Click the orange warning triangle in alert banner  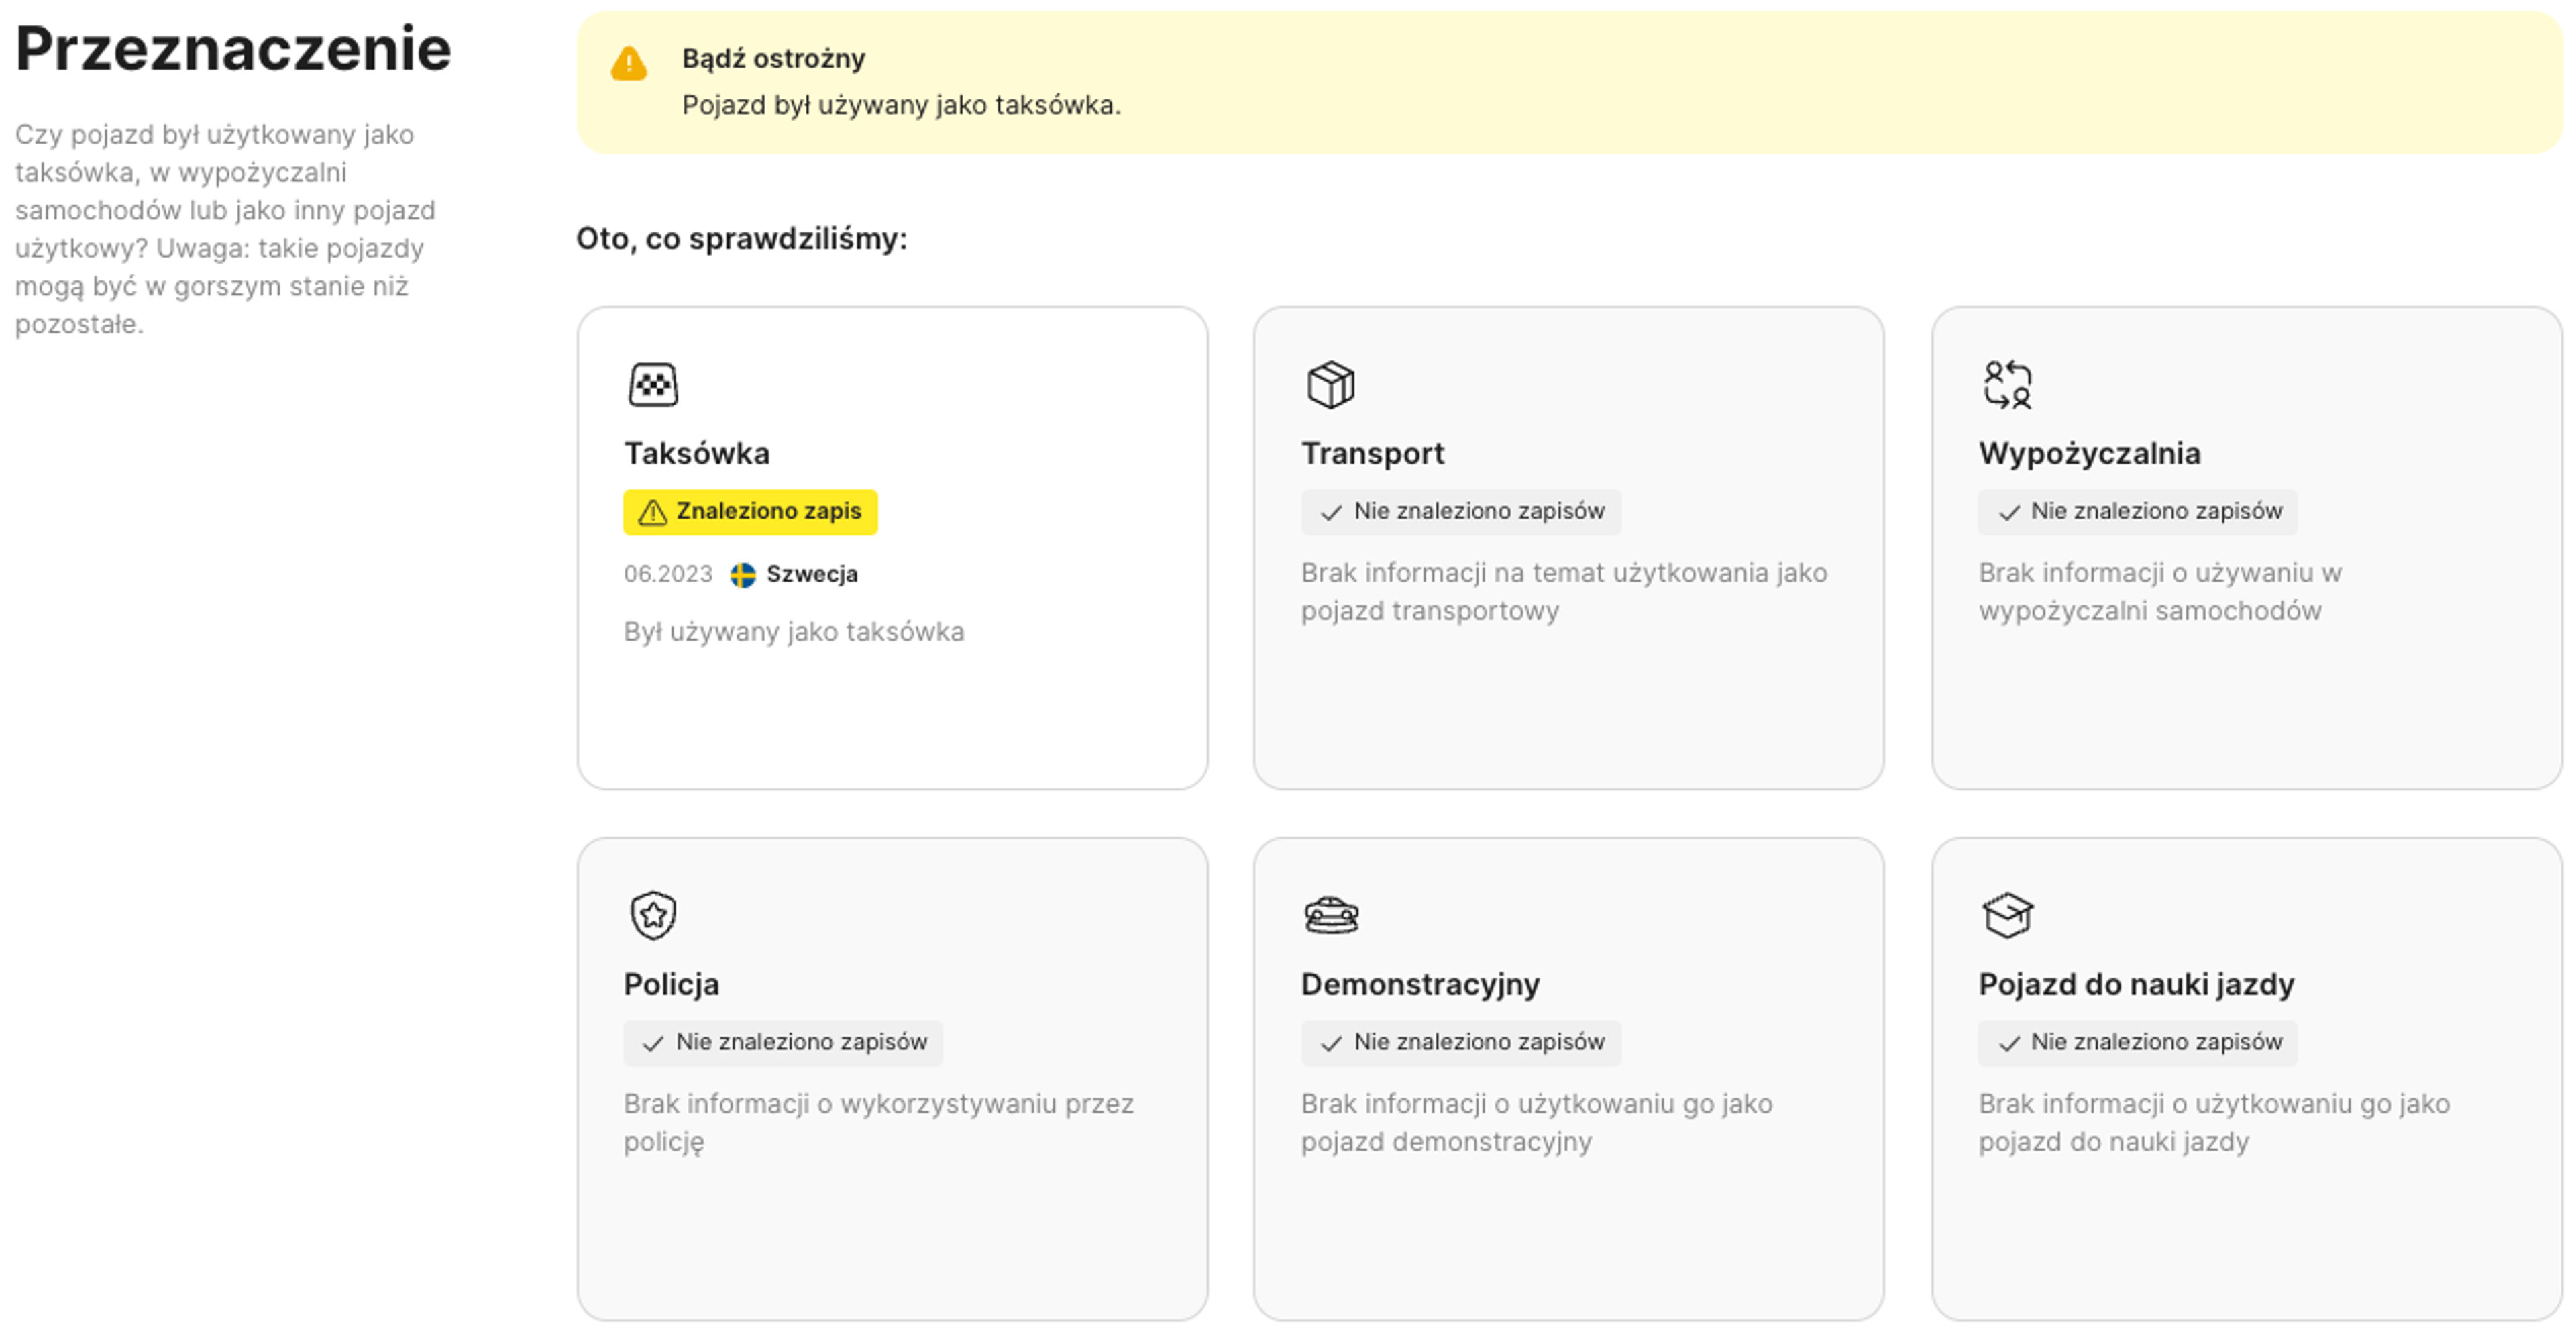(629, 64)
